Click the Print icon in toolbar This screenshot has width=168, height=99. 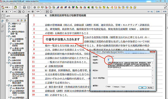(24, 7)
